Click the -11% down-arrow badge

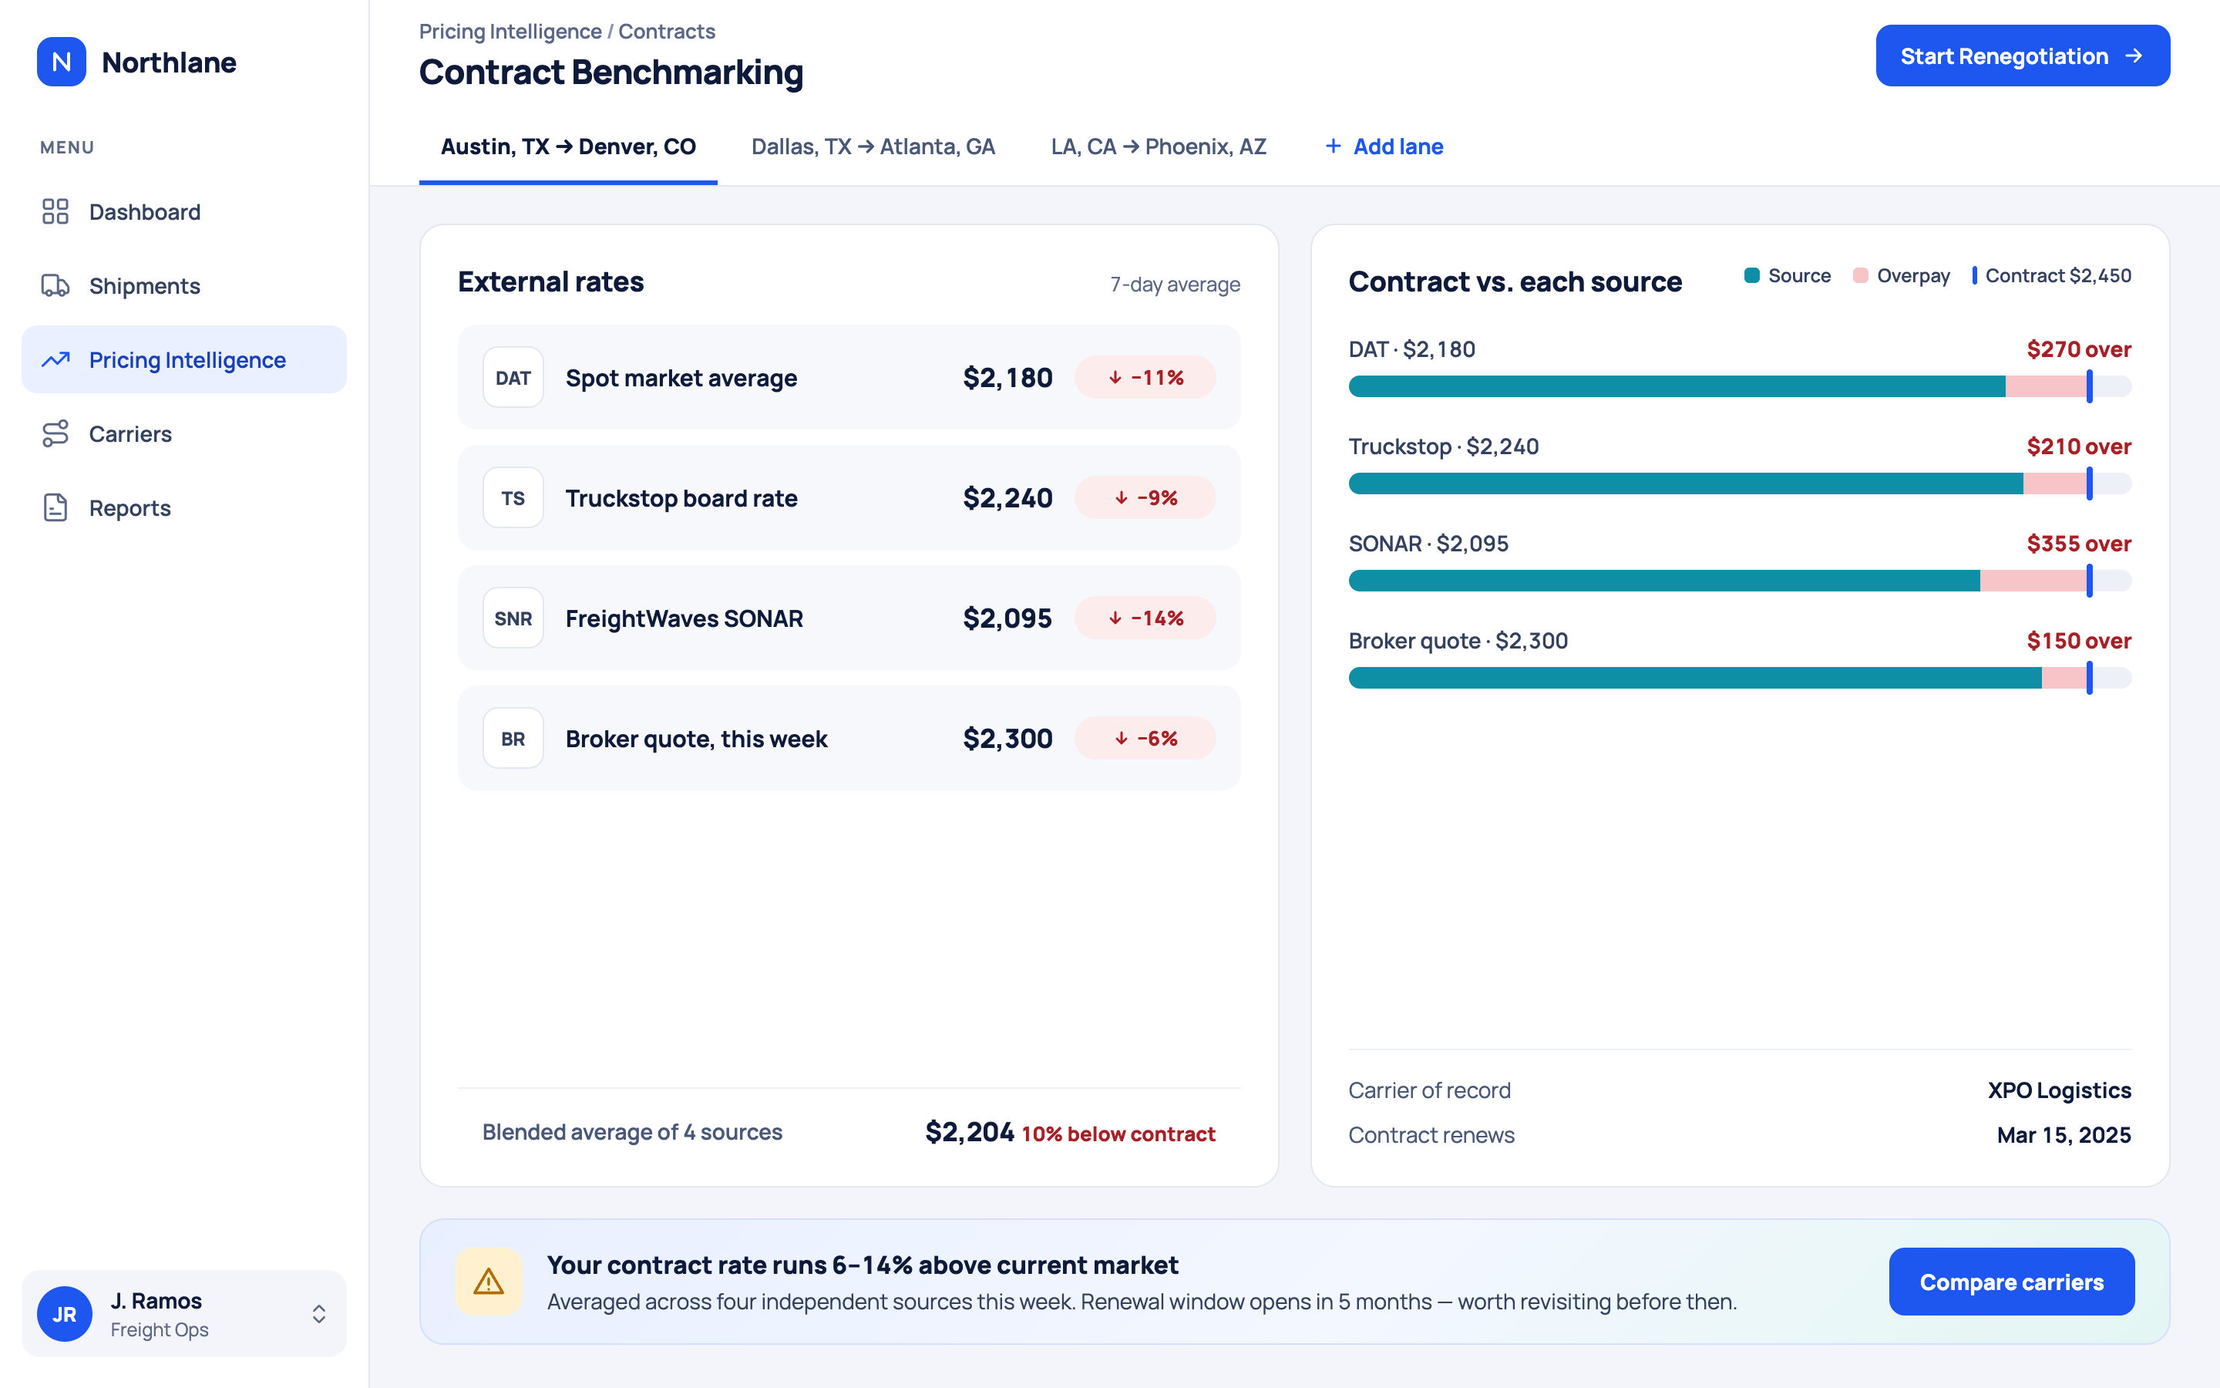pyautogui.click(x=1145, y=377)
